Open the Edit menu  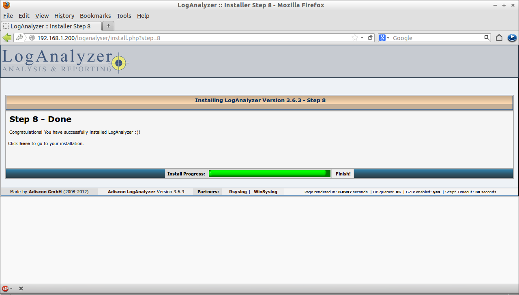tap(24, 16)
